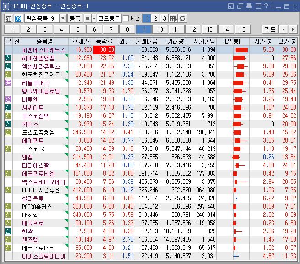Viewport: 300px width, 264px height.
Task: Select view mode 1 toggle button
Action: click(x=147, y=18)
